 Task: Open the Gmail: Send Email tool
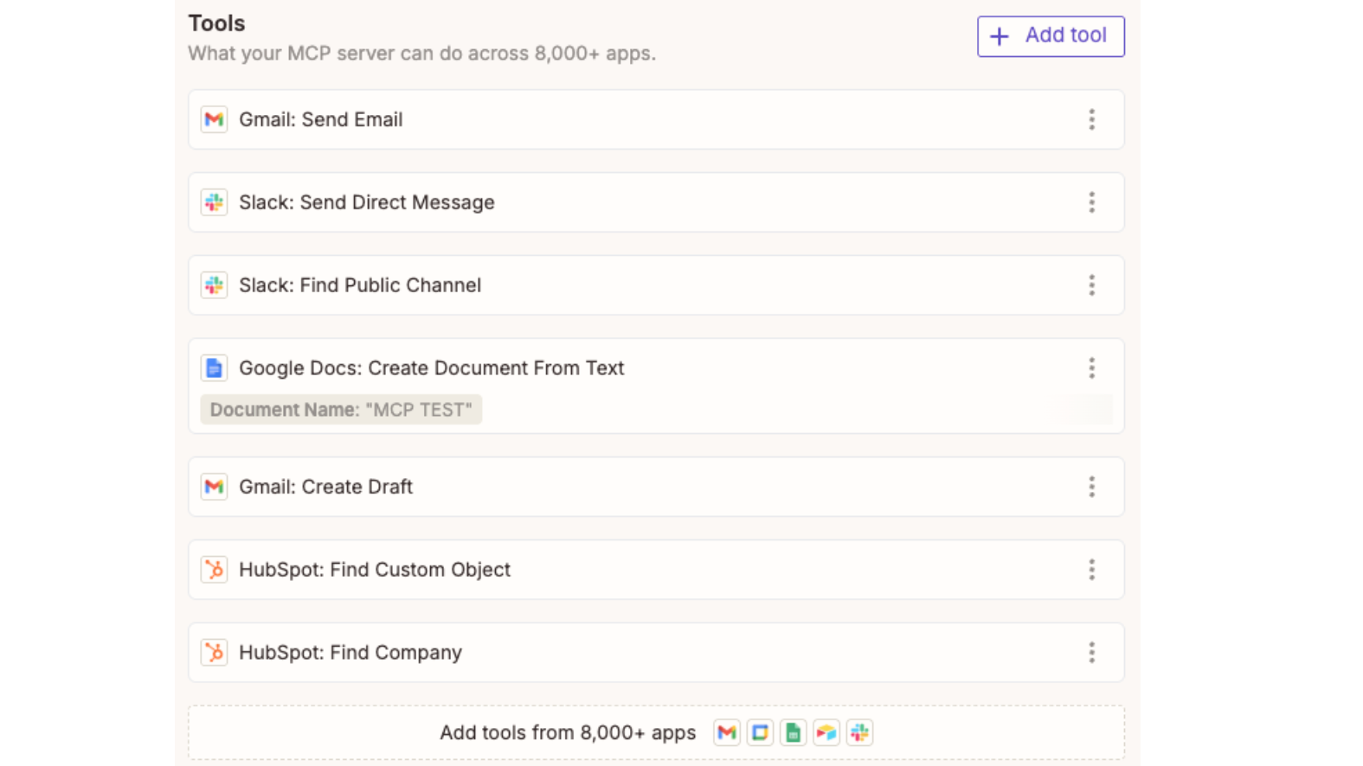pyautogui.click(x=656, y=119)
